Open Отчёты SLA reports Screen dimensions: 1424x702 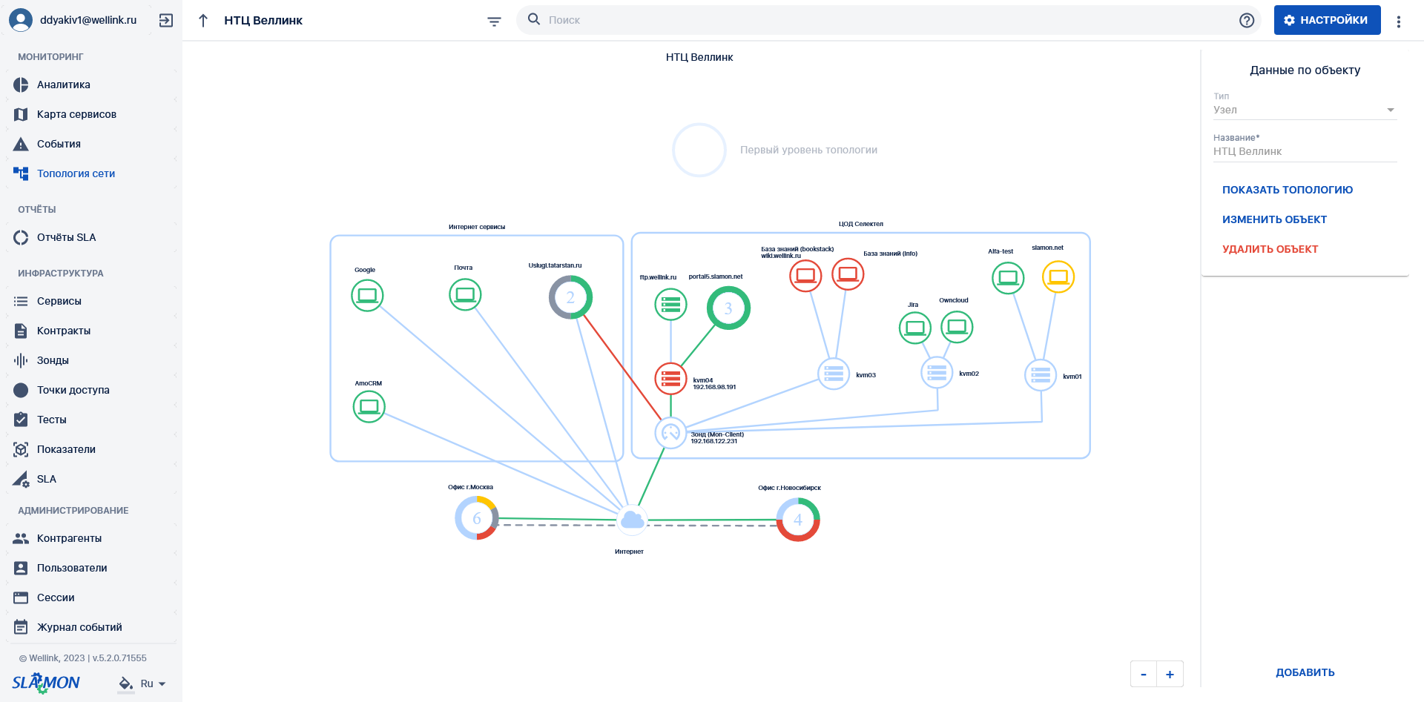[90, 237]
